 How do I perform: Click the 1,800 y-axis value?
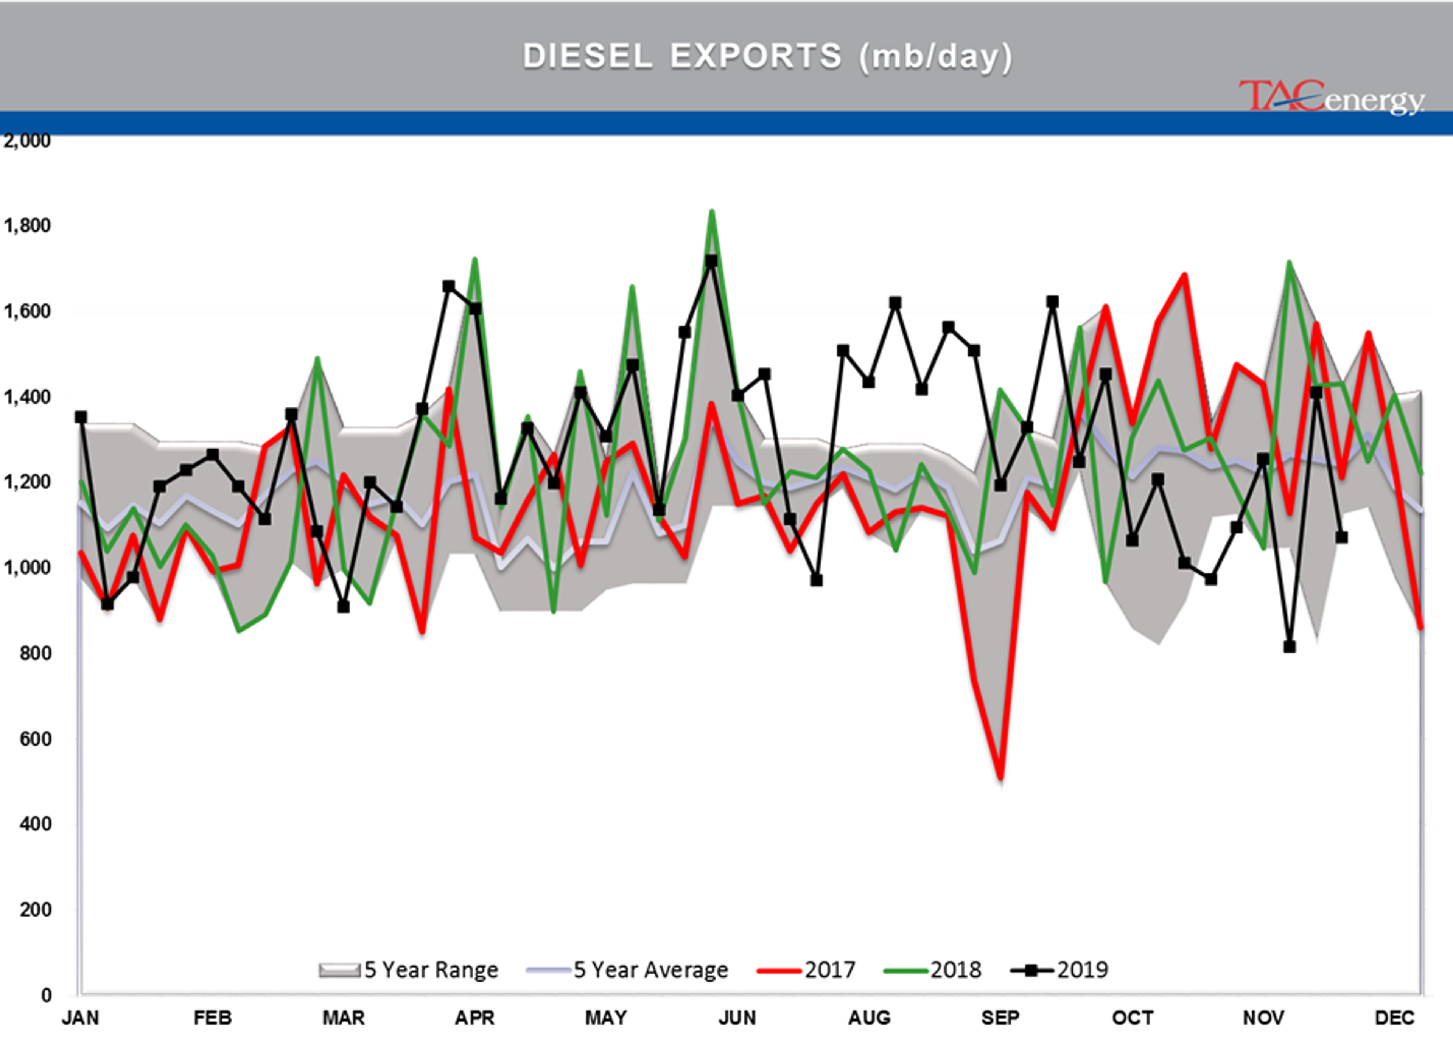pyautogui.click(x=26, y=225)
